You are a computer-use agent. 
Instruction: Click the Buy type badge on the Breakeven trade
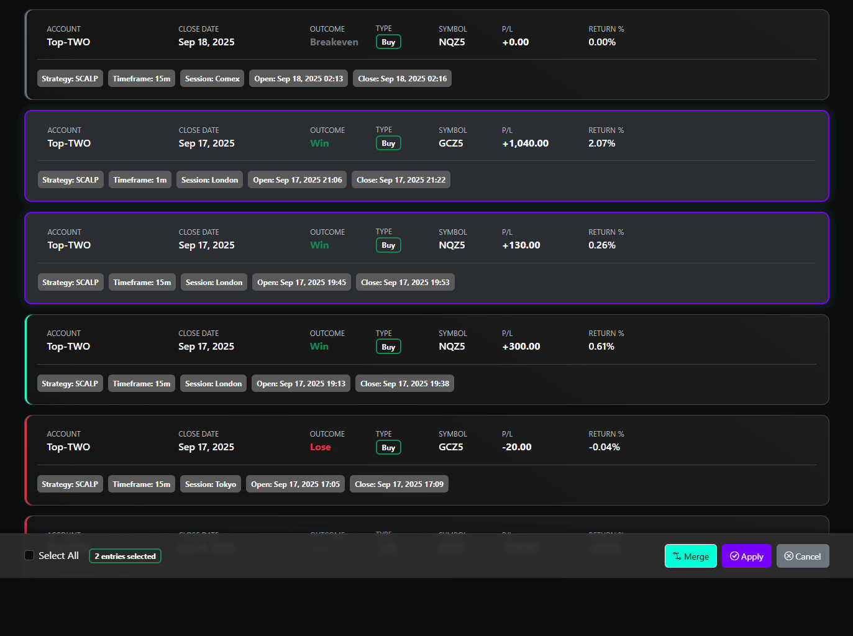point(388,42)
